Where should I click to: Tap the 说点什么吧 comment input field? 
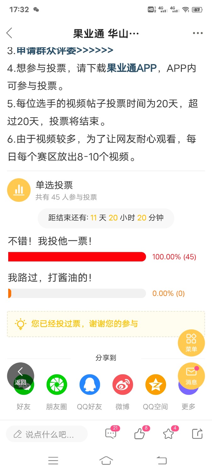tap(47, 434)
